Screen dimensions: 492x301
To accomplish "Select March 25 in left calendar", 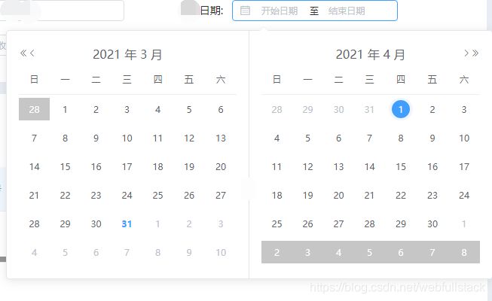I will tap(157, 196).
